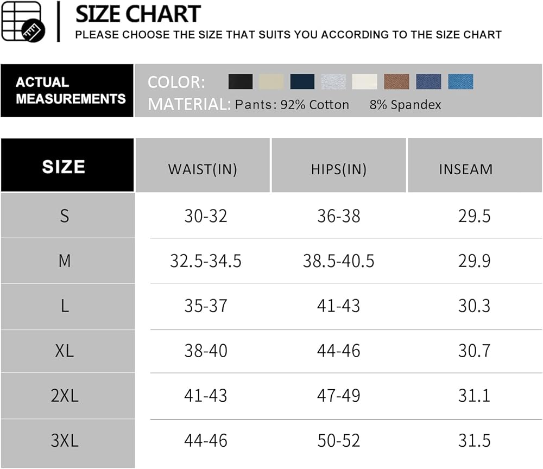Click the 35-37 waist value for L

205,306
